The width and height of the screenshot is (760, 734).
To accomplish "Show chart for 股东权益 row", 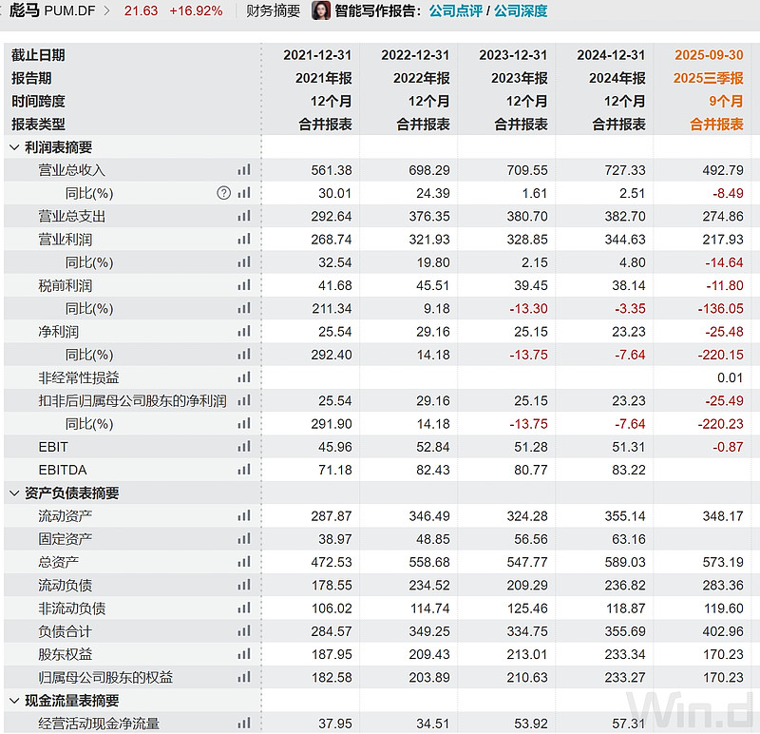I will point(244,654).
